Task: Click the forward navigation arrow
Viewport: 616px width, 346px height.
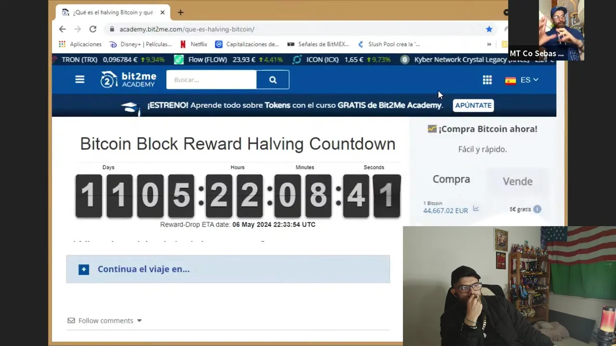Action: [77, 29]
